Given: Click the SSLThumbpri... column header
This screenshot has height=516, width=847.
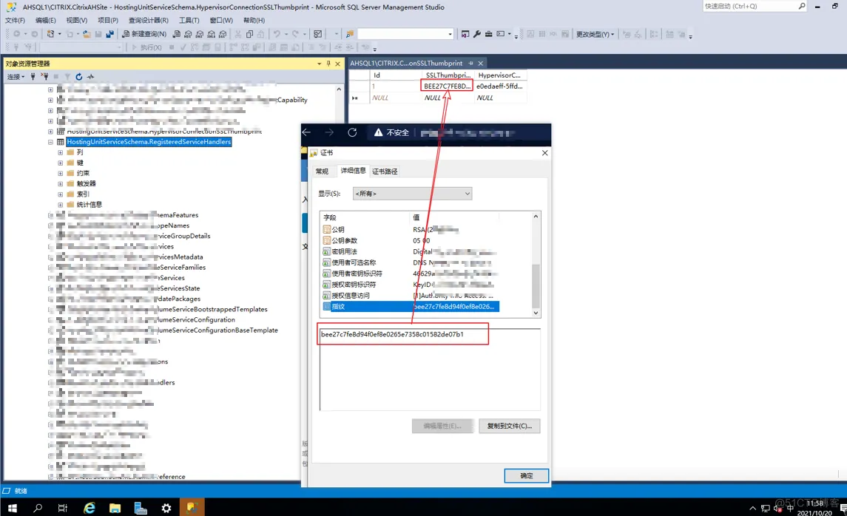Looking at the screenshot, I should click(448, 75).
